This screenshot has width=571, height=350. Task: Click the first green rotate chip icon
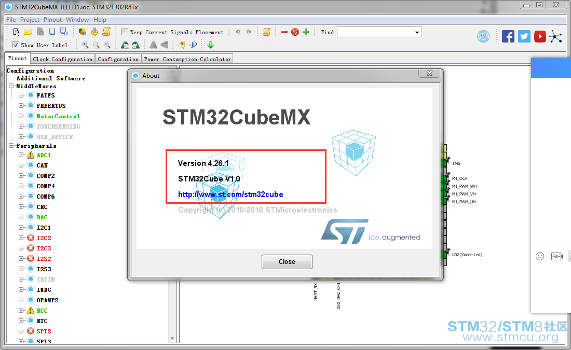pos(125,45)
